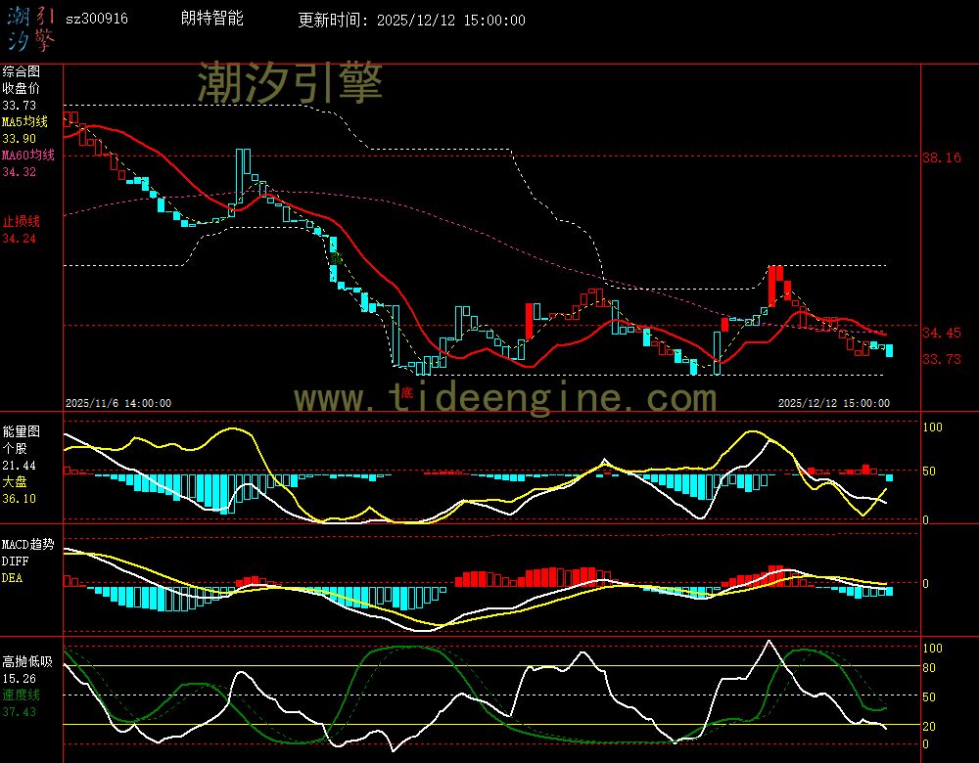Select the stock code sz300916
This screenshot has height=763, width=979.
click(x=96, y=20)
